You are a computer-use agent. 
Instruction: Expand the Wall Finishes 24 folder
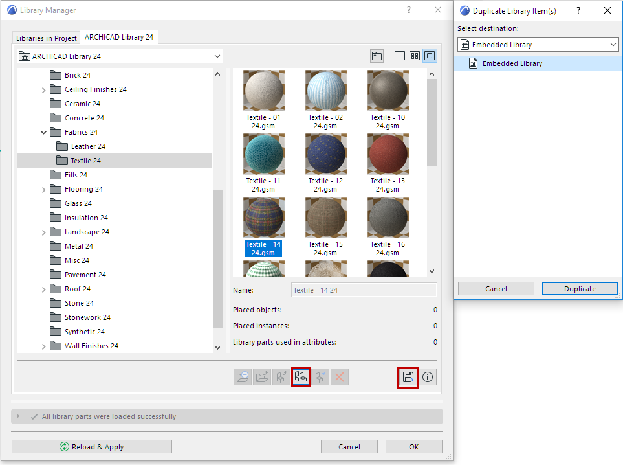point(44,346)
